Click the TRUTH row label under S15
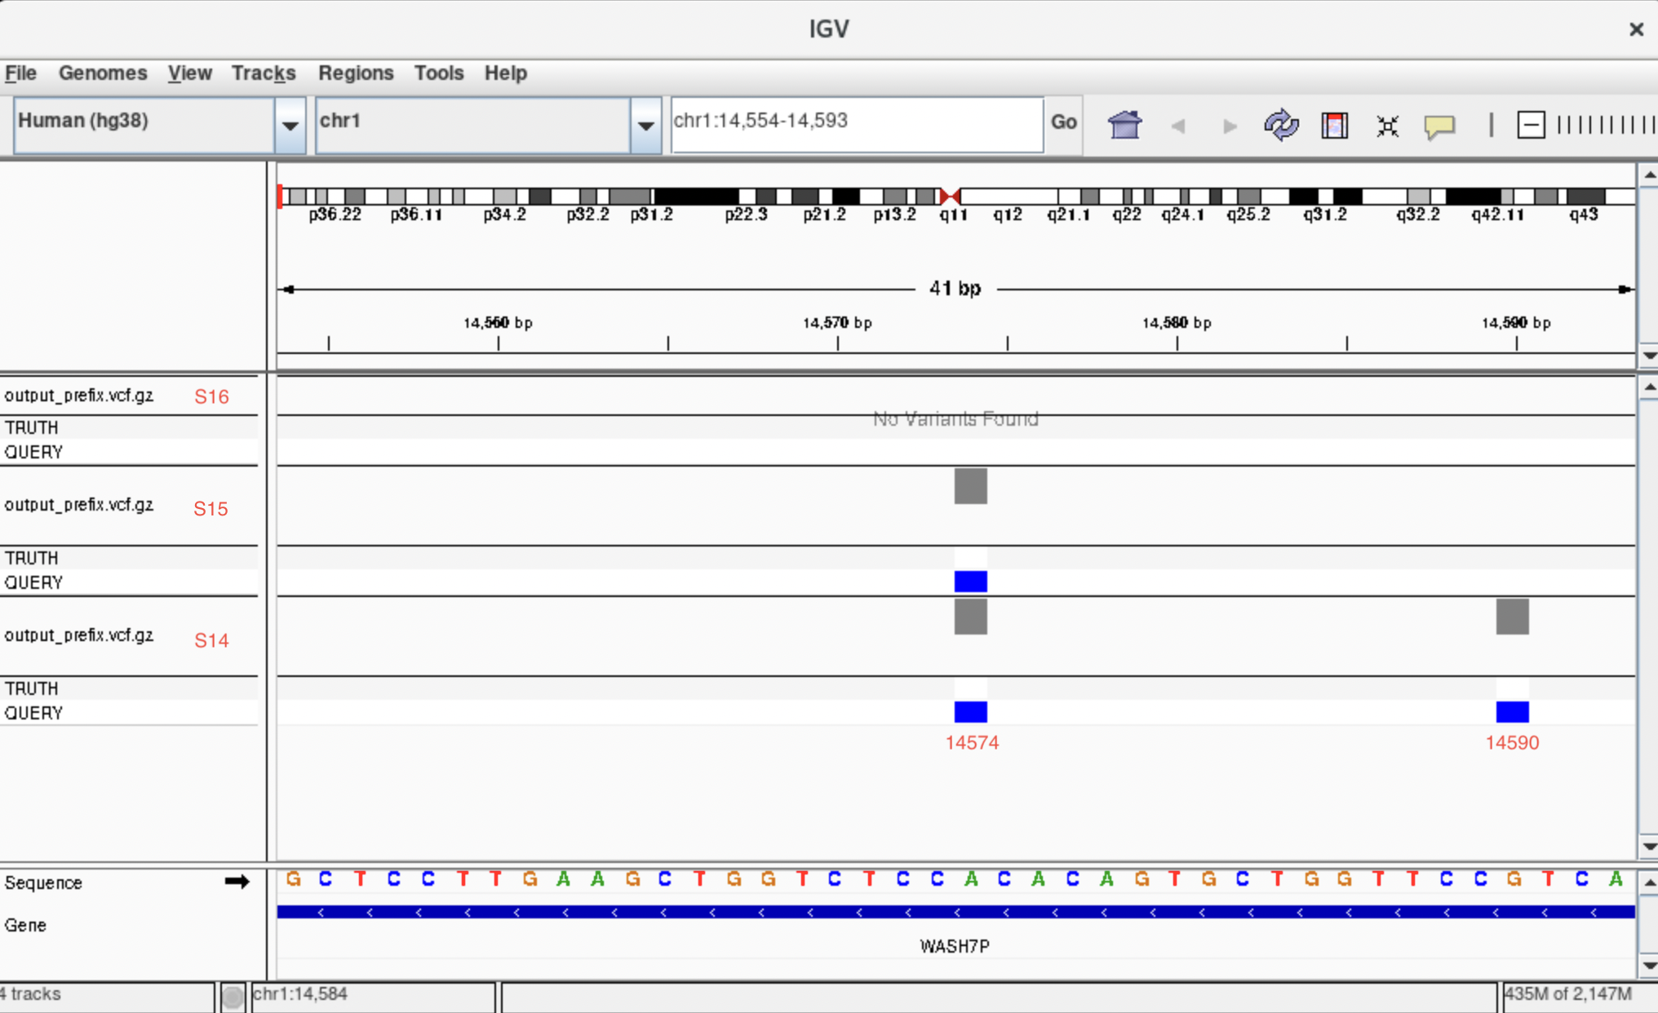This screenshot has height=1013, width=1658. (x=32, y=558)
